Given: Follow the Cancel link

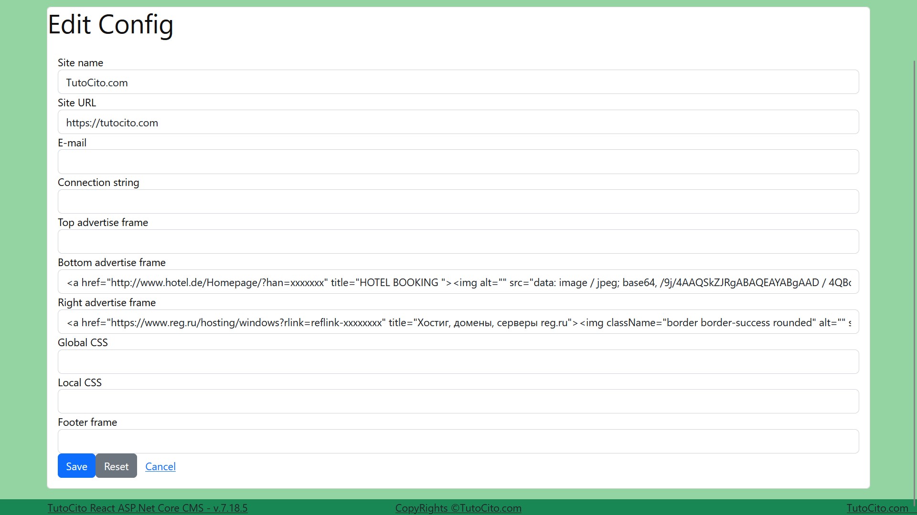Looking at the screenshot, I should (160, 466).
